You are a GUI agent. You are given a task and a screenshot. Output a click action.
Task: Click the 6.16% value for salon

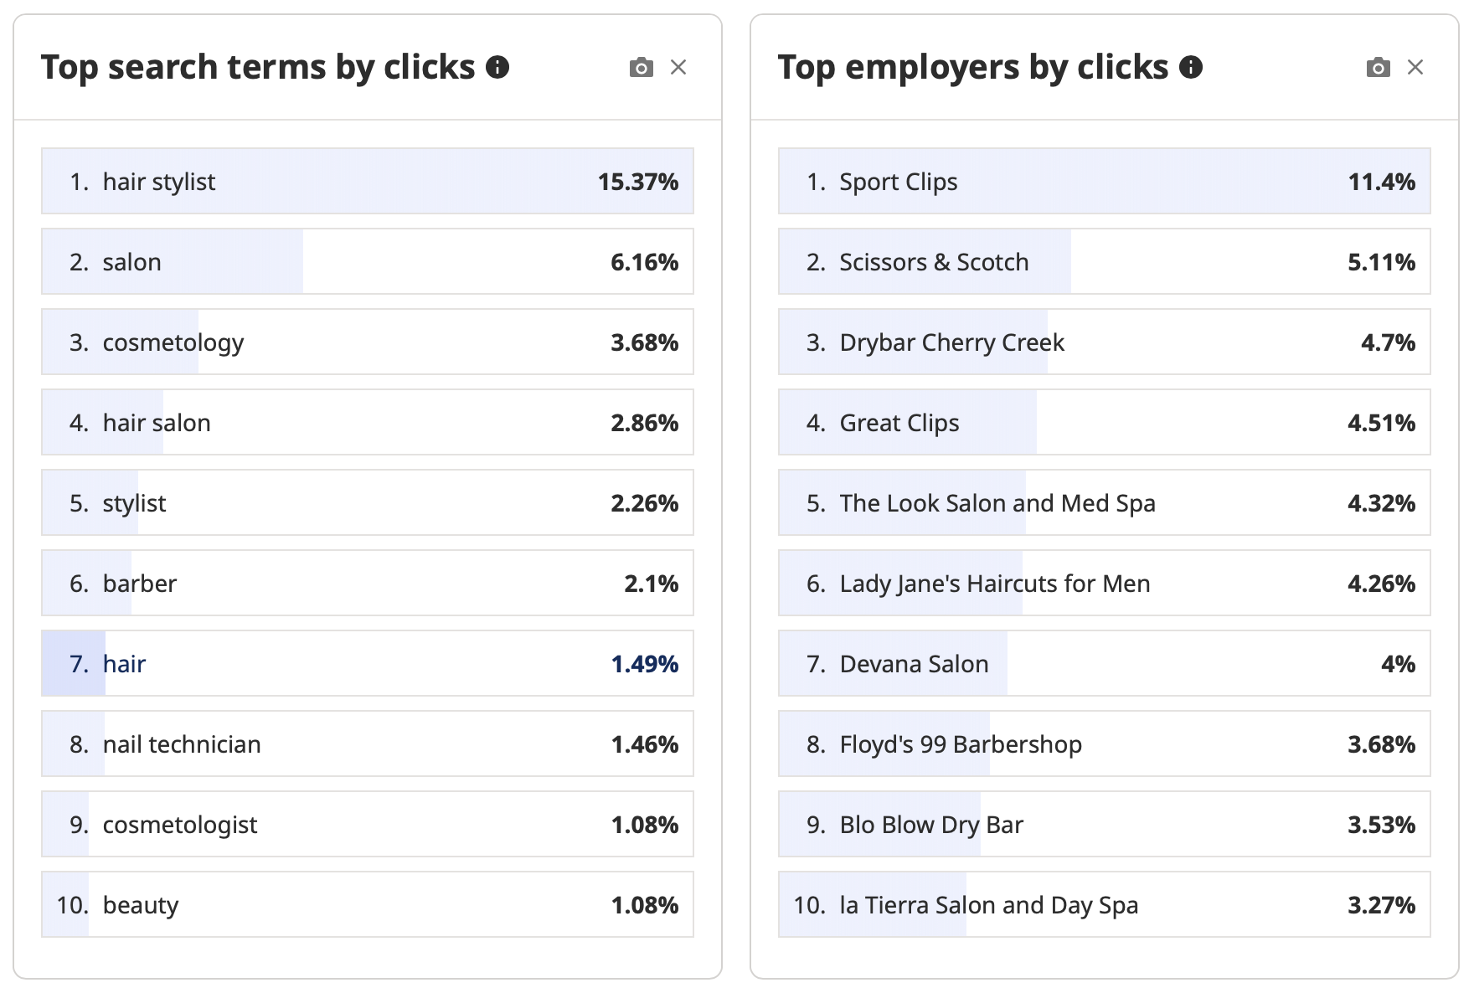tap(645, 262)
